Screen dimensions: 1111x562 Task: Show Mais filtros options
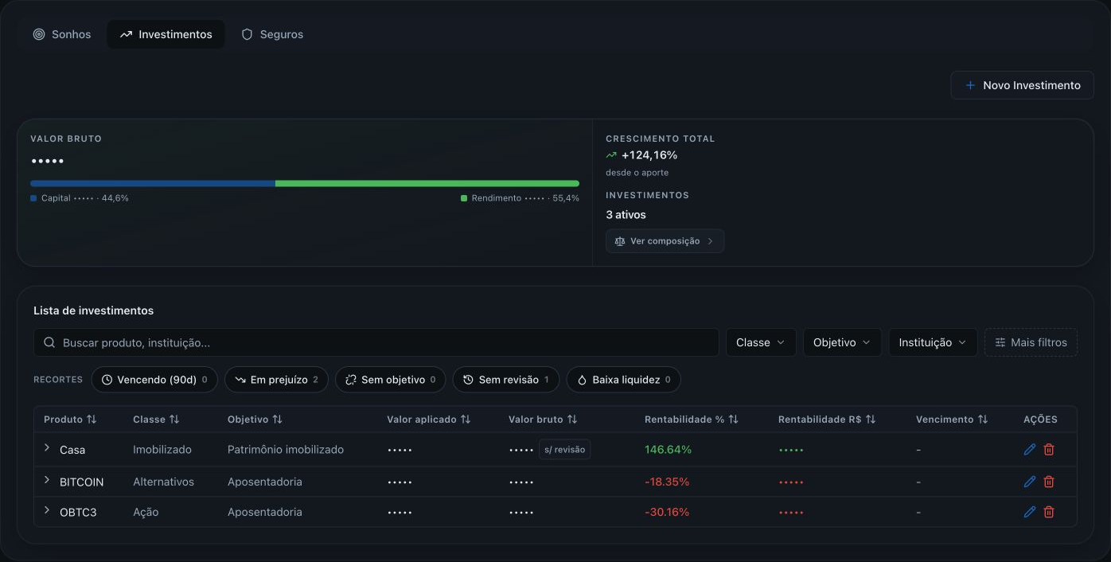[x=1031, y=342]
